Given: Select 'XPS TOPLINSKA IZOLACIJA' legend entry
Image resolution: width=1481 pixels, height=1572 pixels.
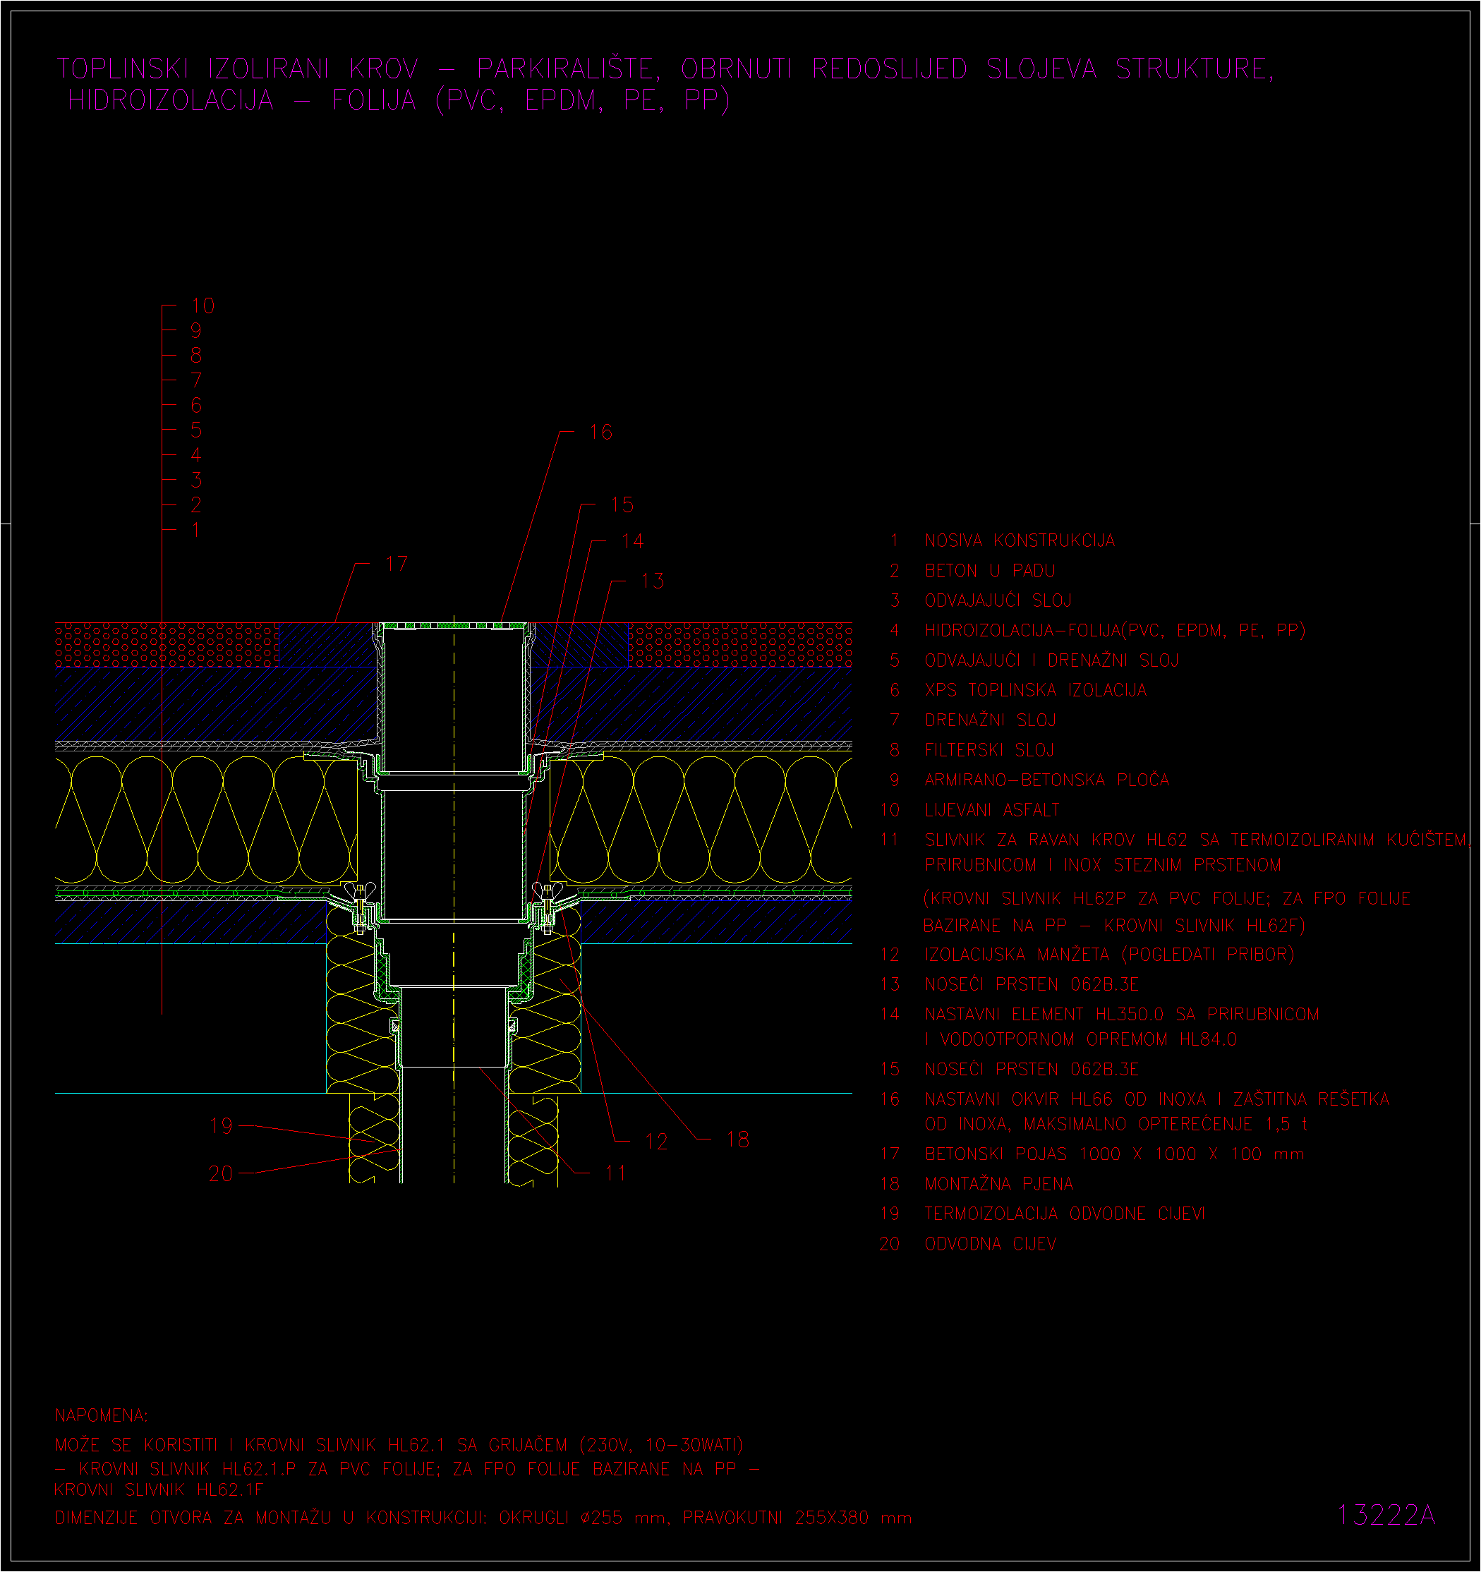Looking at the screenshot, I should (1035, 690).
